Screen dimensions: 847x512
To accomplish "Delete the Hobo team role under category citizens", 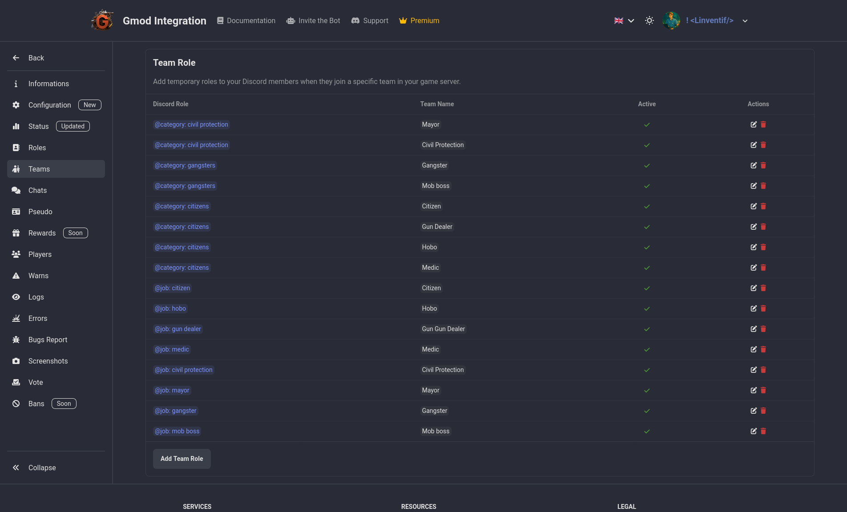I will [x=763, y=247].
